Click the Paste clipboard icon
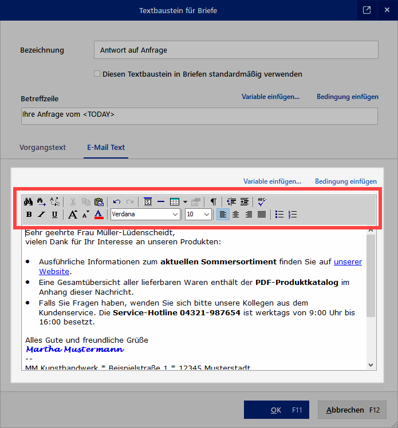The height and width of the screenshot is (428, 398). (x=98, y=201)
